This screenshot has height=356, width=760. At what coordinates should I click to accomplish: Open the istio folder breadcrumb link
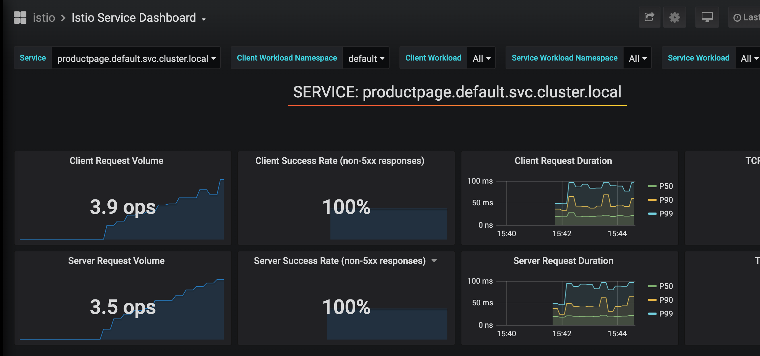click(x=44, y=17)
